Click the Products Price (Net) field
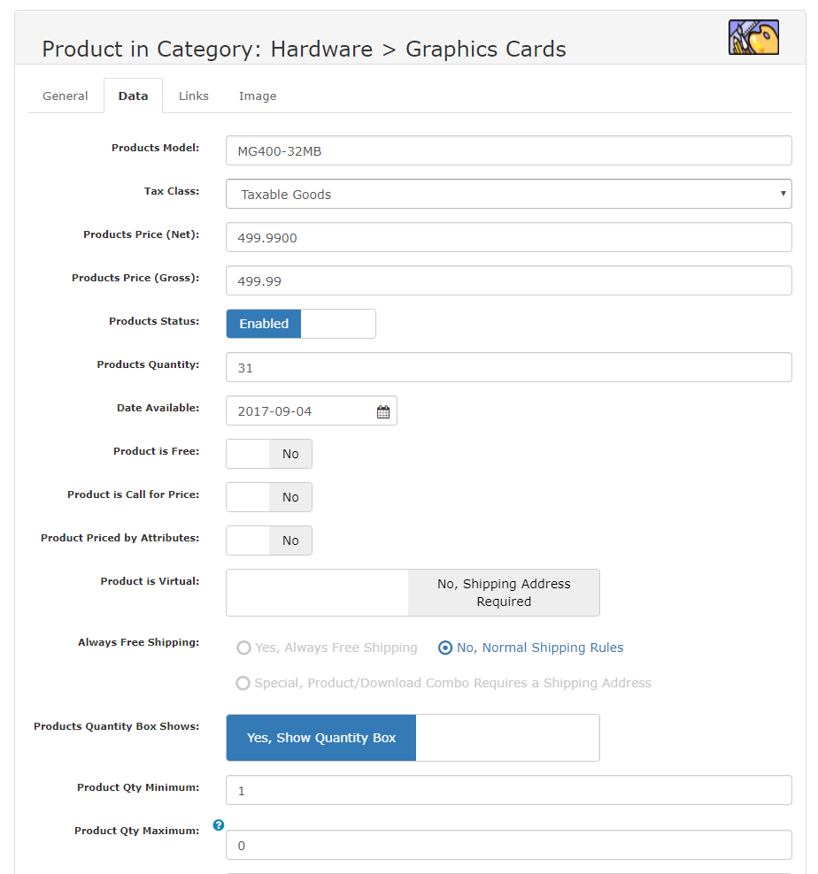 click(508, 237)
